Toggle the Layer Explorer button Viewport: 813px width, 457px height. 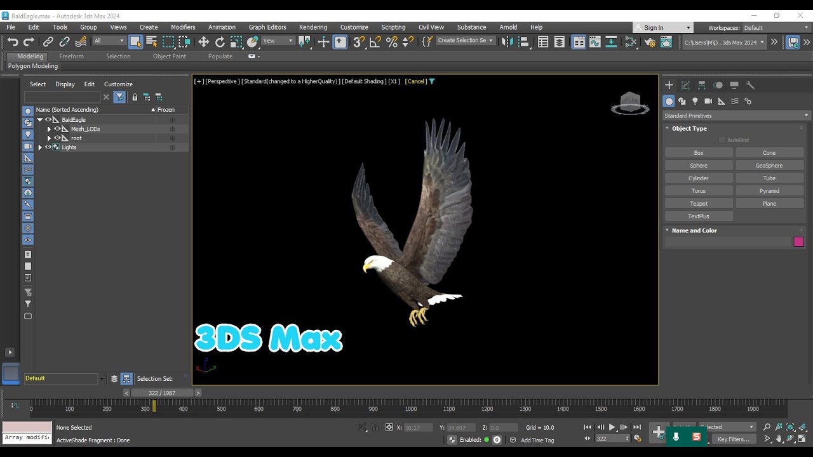[x=560, y=42]
